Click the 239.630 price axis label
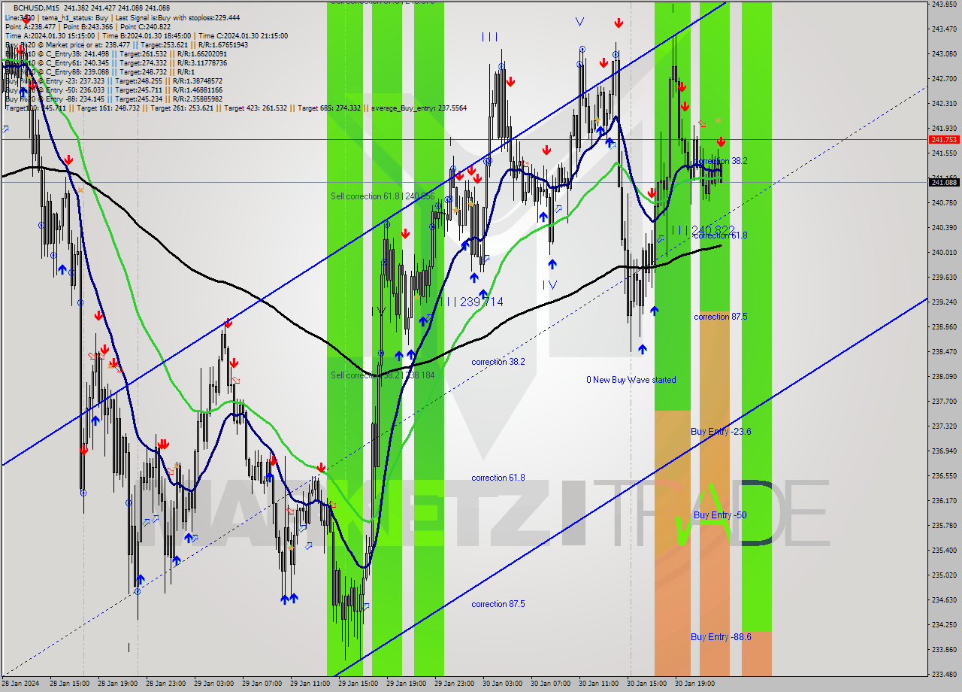 [x=944, y=278]
